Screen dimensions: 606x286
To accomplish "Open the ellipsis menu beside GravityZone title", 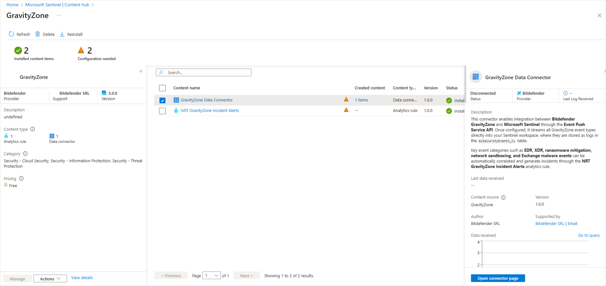I will pyautogui.click(x=59, y=15).
